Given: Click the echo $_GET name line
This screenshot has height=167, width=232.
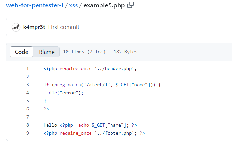Looking at the screenshot, I should (90, 125).
